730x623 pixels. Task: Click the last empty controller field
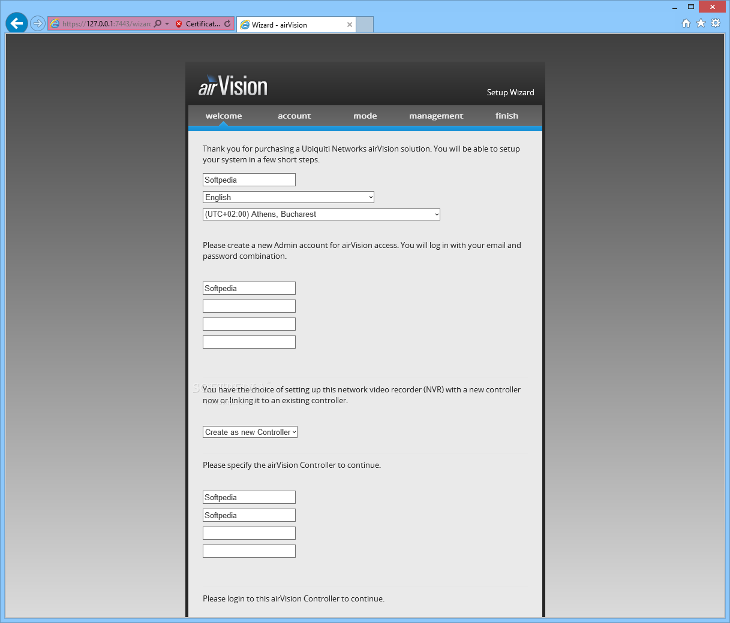pyautogui.click(x=249, y=551)
